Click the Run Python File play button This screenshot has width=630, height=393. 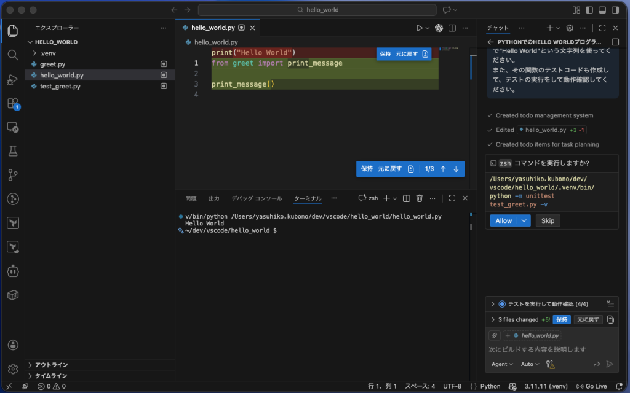[x=419, y=28]
